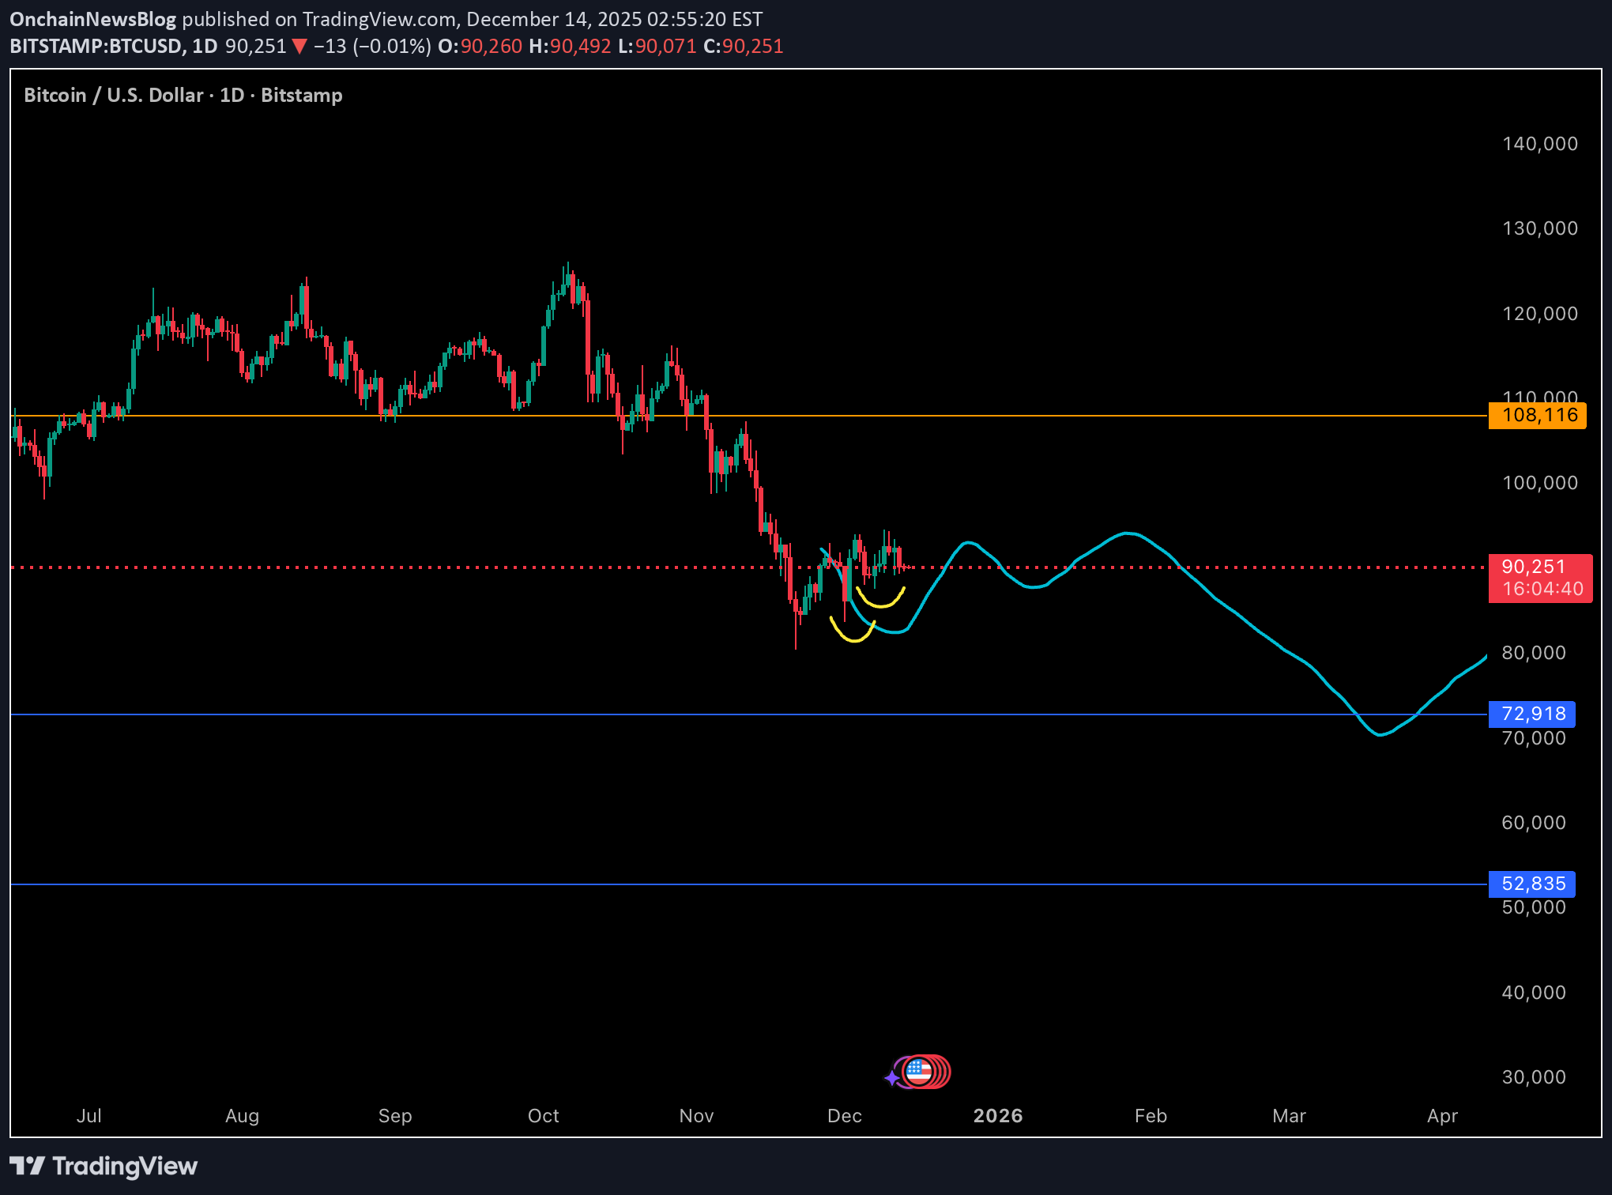Click the red down-triangle price change indicator

[x=299, y=47]
